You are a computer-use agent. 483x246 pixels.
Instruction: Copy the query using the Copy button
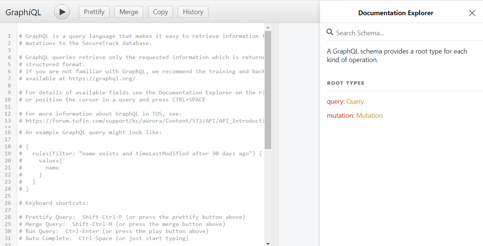pos(160,12)
